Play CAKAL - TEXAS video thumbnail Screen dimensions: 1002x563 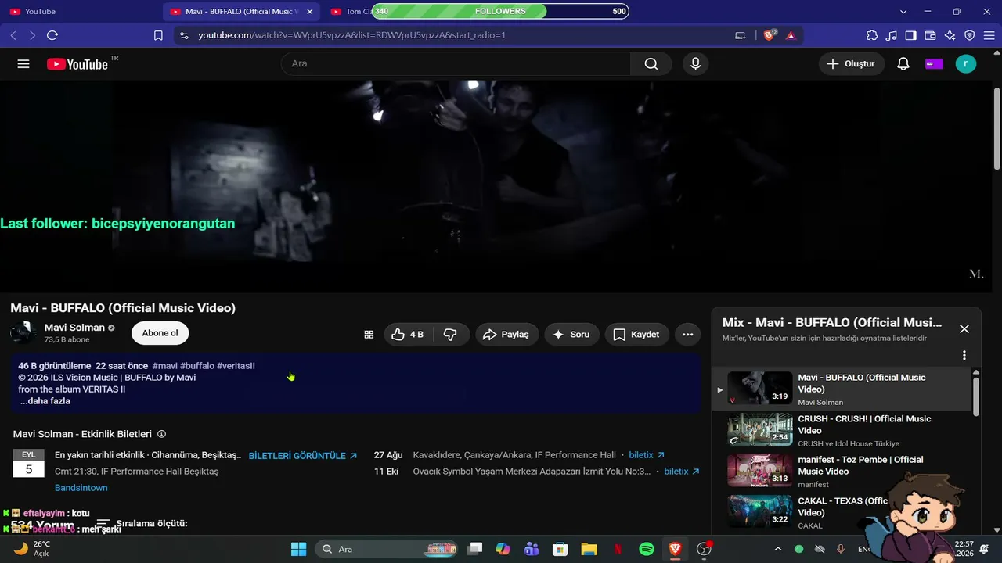point(760,511)
